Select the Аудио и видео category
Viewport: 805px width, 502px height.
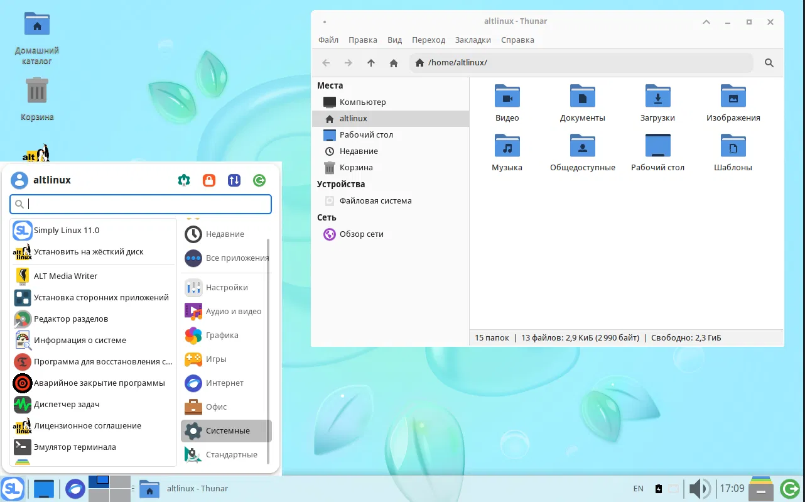226,312
